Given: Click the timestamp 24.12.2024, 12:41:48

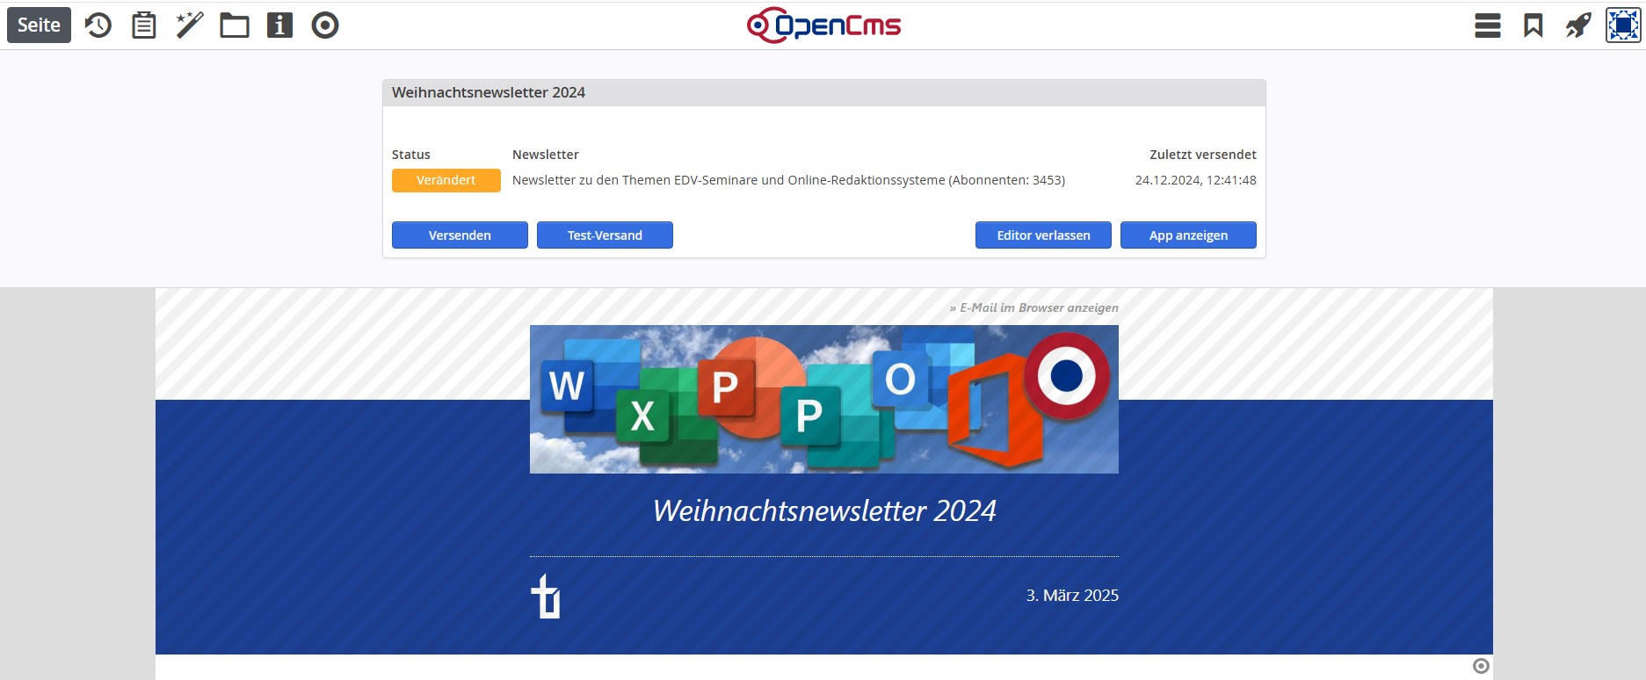Looking at the screenshot, I should pyautogui.click(x=1195, y=180).
